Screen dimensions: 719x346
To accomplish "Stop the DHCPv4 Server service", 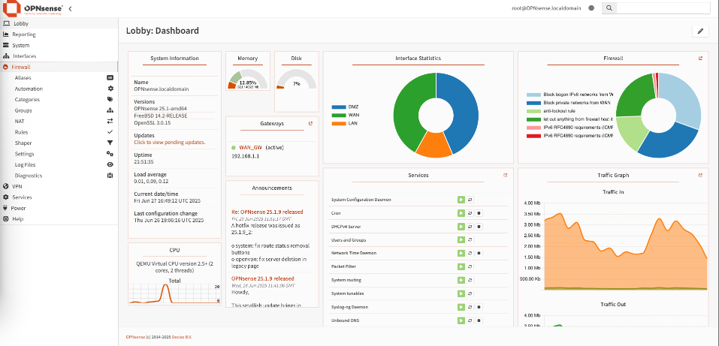I will (479, 226).
